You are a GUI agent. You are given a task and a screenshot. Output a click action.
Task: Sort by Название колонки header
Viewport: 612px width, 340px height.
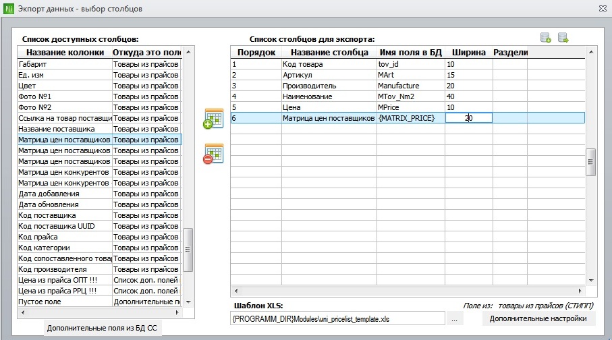tap(65, 53)
